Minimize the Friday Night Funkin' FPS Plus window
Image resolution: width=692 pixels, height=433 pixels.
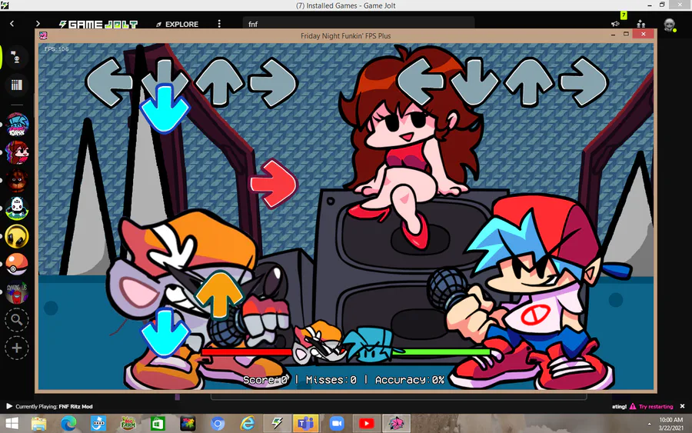click(x=613, y=35)
